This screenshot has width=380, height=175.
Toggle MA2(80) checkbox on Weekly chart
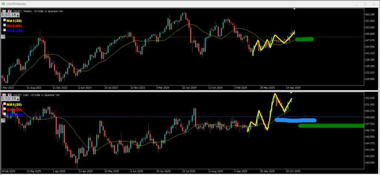click(x=4, y=25)
